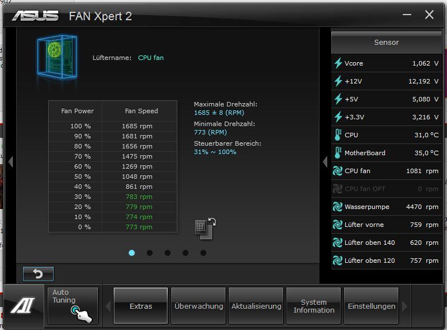Click the CPU fan 1081 rpm reading
This screenshot has height=330, width=447.
(422, 171)
